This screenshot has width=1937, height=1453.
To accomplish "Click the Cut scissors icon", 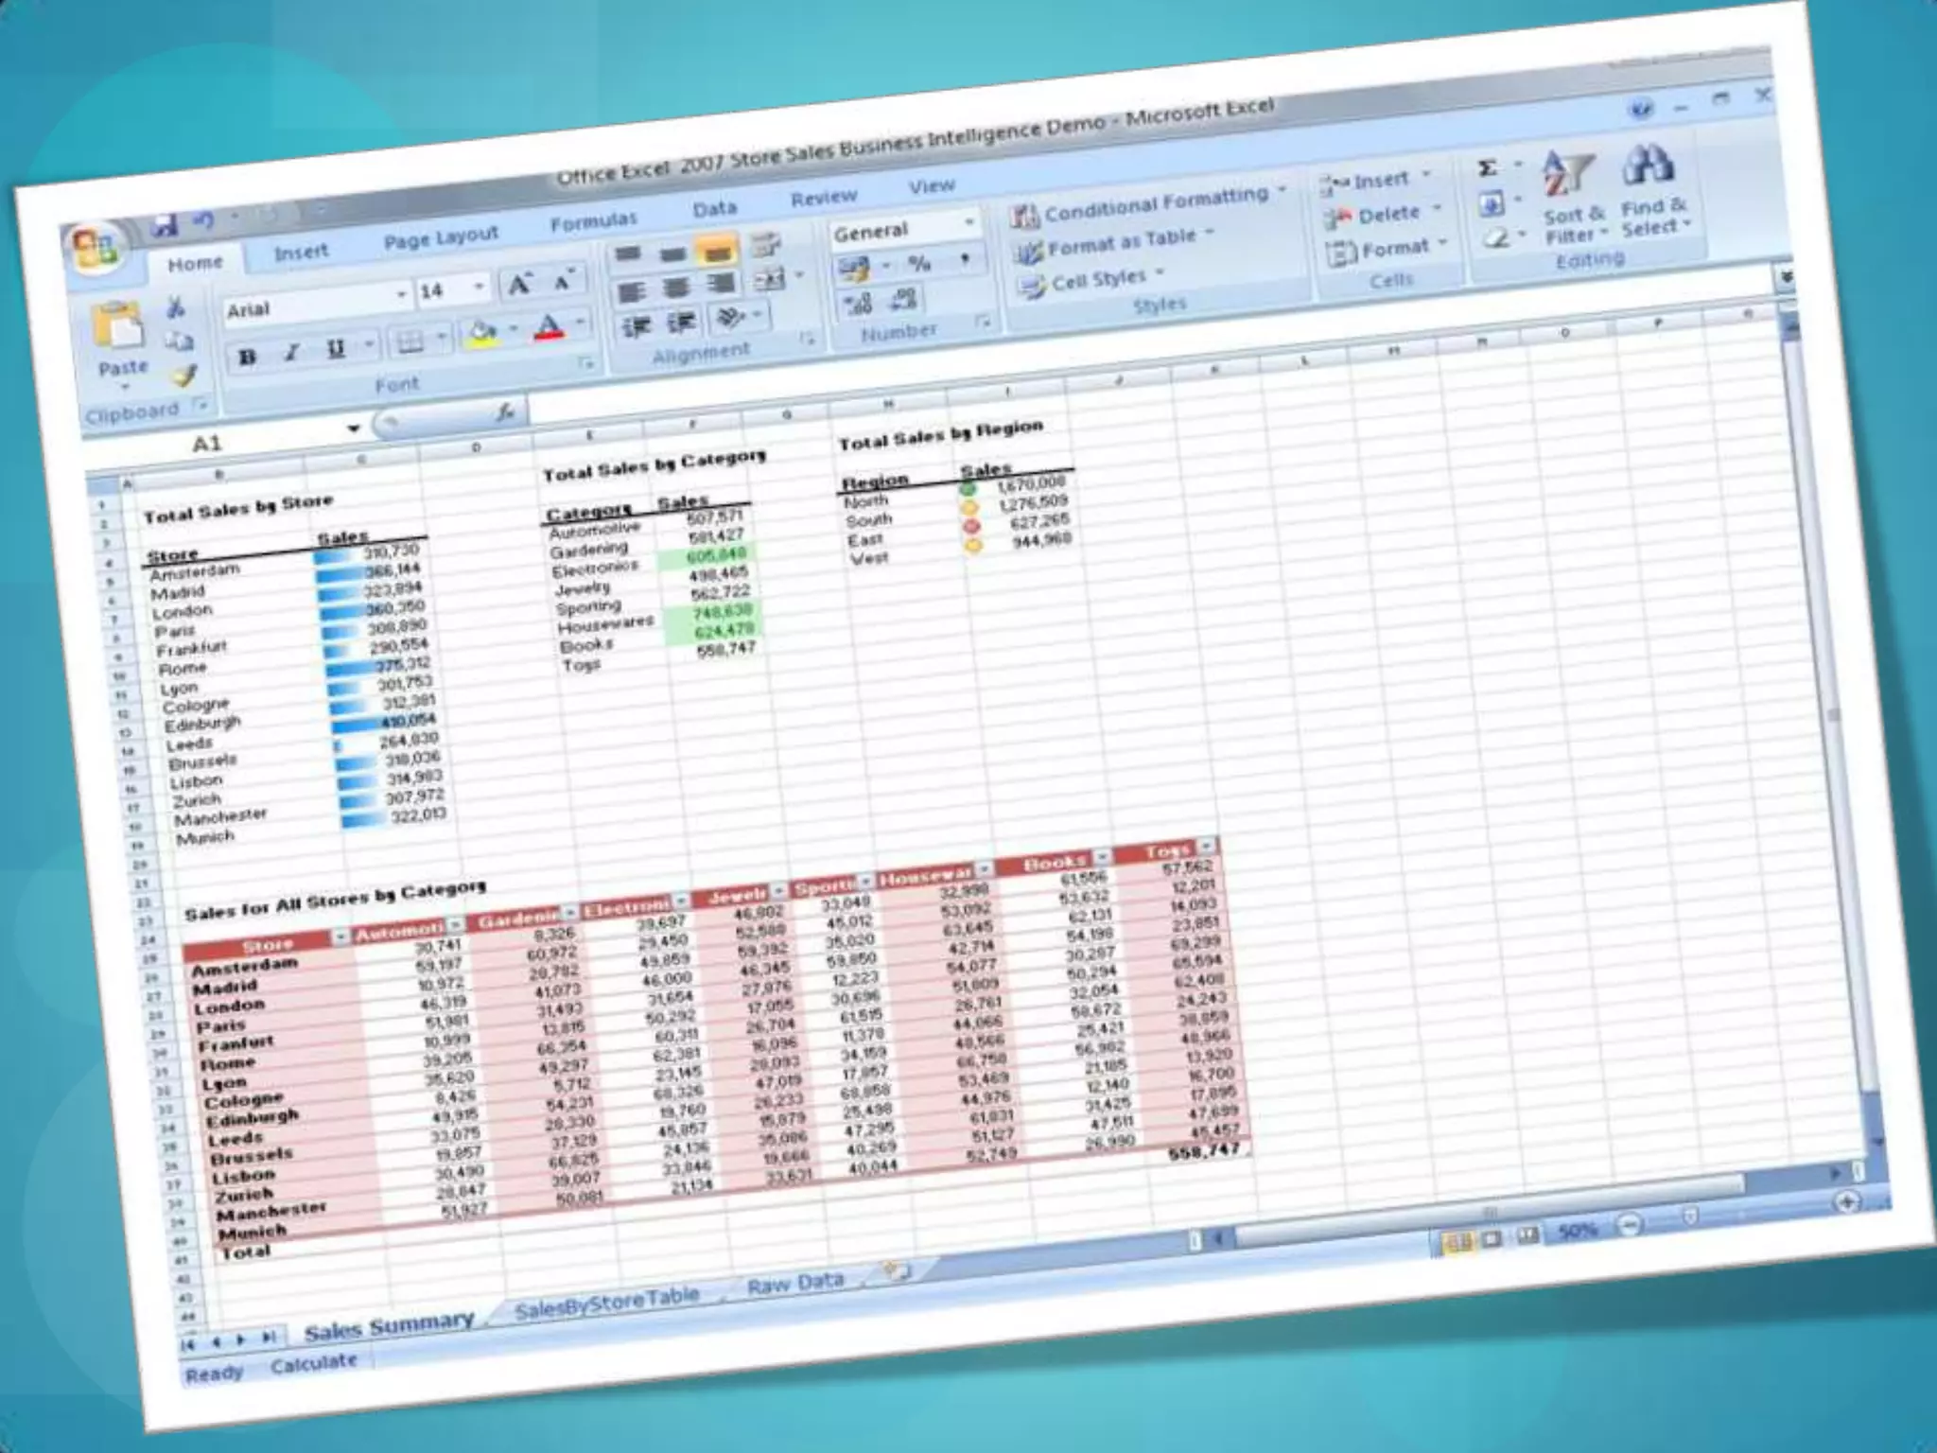I will click(175, 307).
